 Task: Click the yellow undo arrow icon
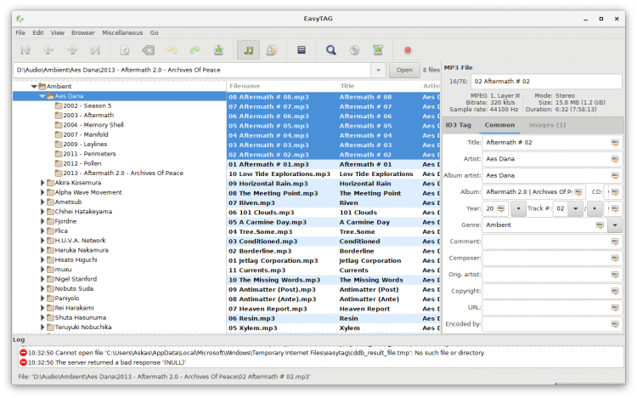pos(172,50)
